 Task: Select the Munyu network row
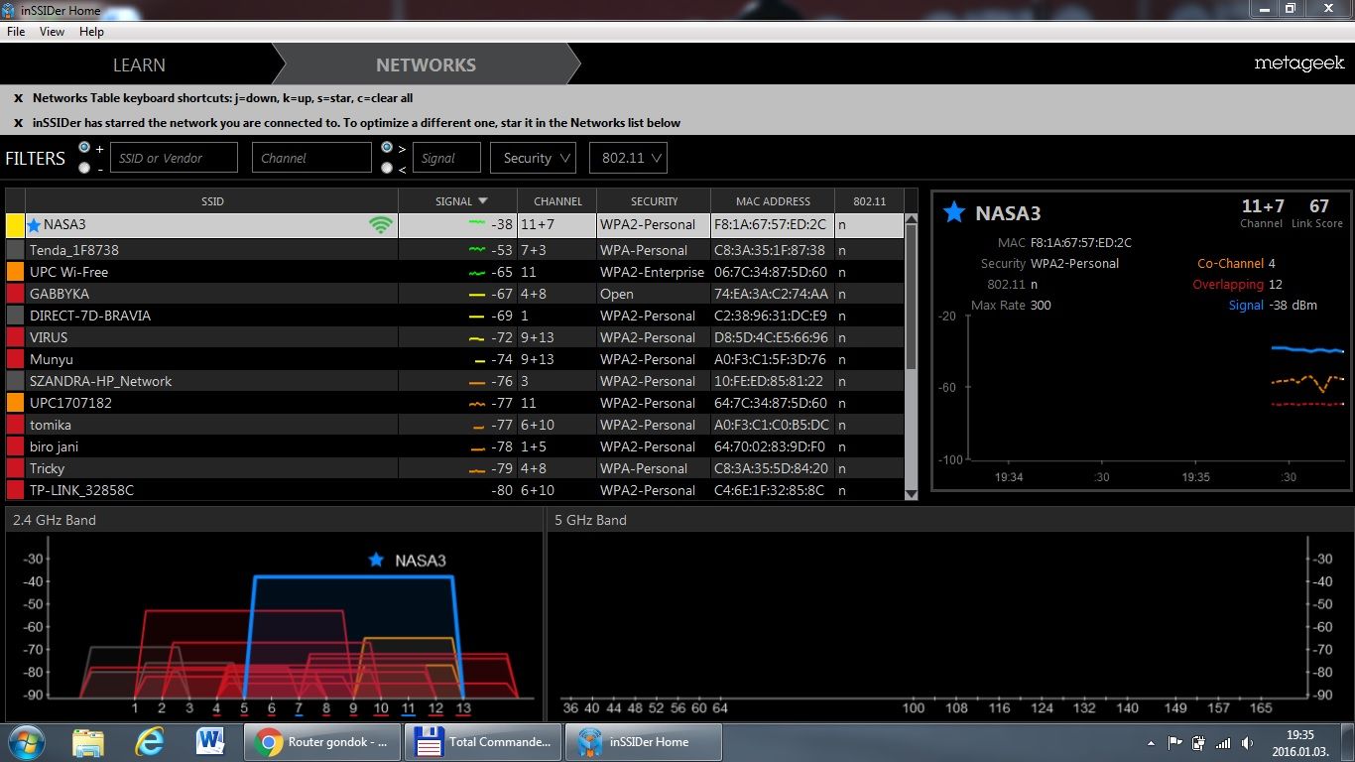pyautogui.click(x=455, y=359)
